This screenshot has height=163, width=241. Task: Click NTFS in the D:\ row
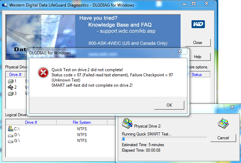(82, 135)
